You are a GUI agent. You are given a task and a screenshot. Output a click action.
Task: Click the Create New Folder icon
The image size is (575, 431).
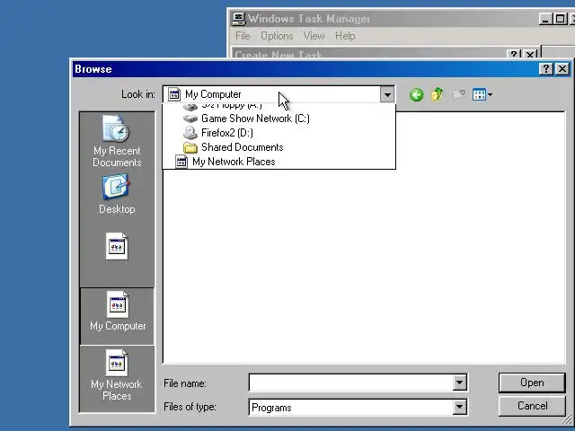click(458, 94)
